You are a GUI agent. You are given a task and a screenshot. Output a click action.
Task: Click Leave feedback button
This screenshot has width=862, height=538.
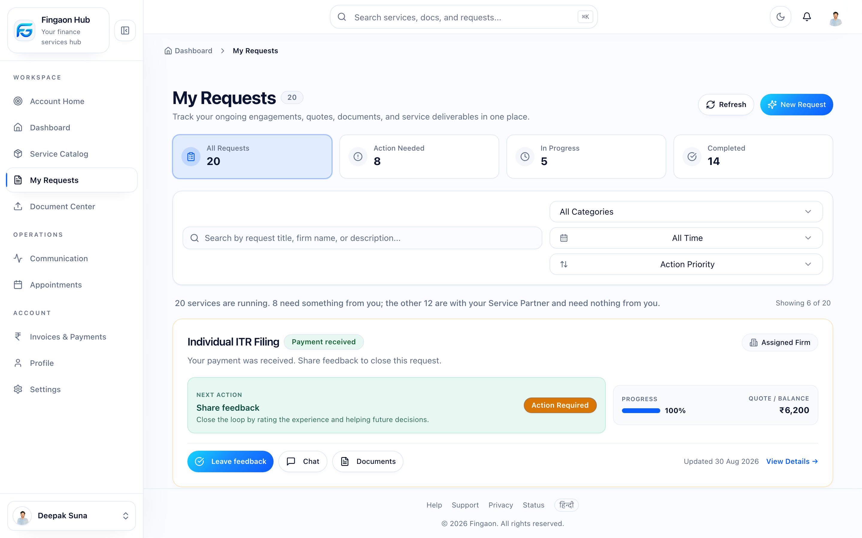point(230,461)
